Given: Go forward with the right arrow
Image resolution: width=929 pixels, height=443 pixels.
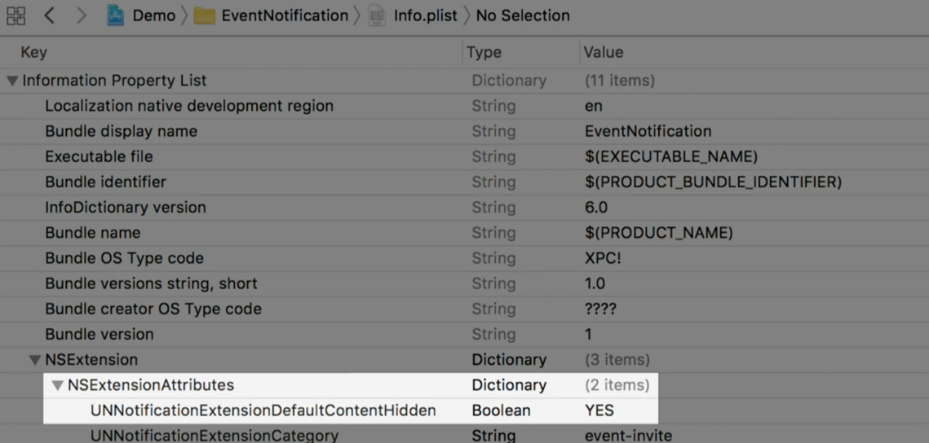Looking at the screenshot, I should pyautogui.click(x=81, y=15).
